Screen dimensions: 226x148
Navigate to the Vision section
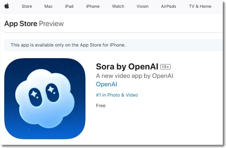coord(143,6)
